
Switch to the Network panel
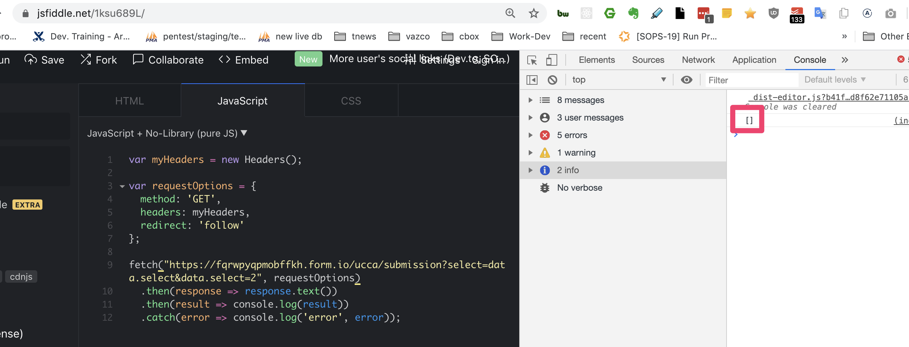pyautogui.click(x=698, y=60)
